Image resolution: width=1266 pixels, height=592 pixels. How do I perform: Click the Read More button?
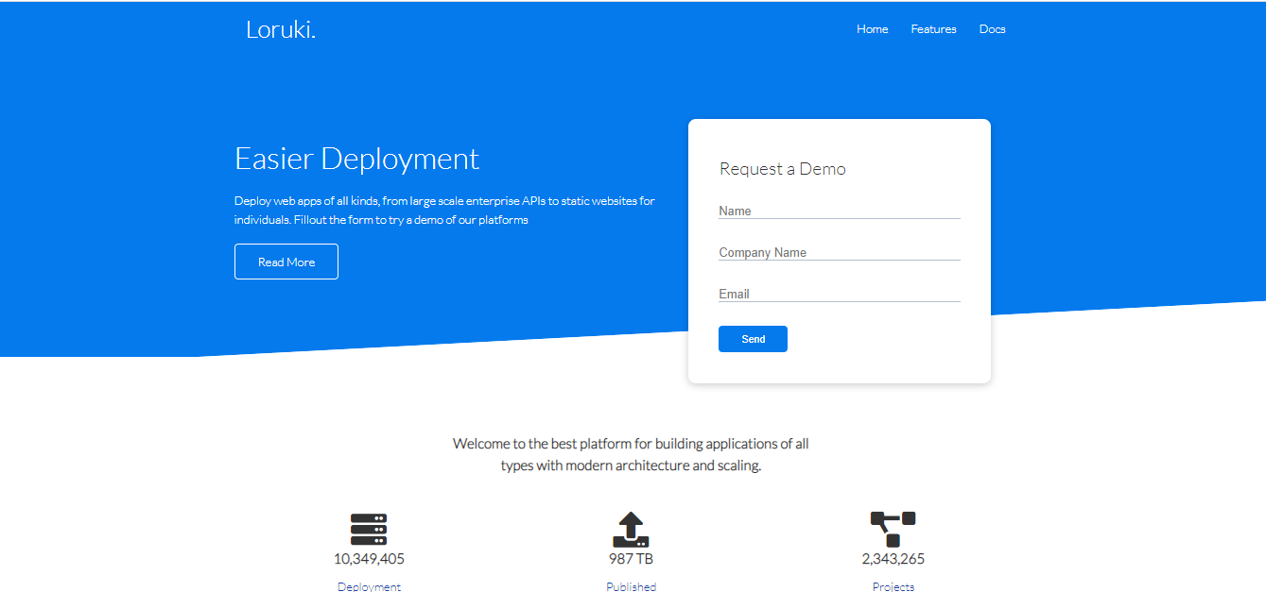click(286, 262)
